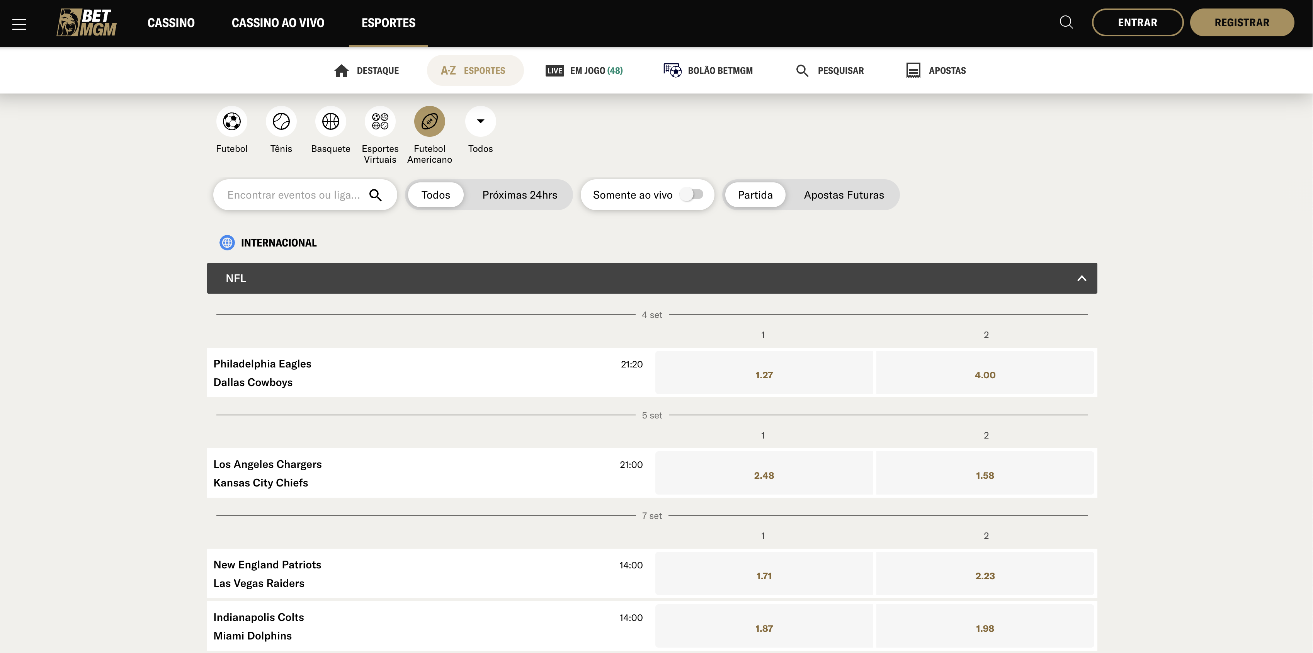Click the Bolão BetMGM icon
Image resolution: width=1313 pixels, height=653 pixels.
point(672,70)
